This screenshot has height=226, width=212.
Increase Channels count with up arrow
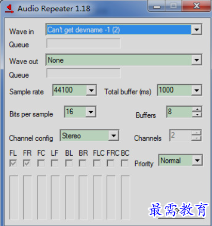[x=197, y=132]
